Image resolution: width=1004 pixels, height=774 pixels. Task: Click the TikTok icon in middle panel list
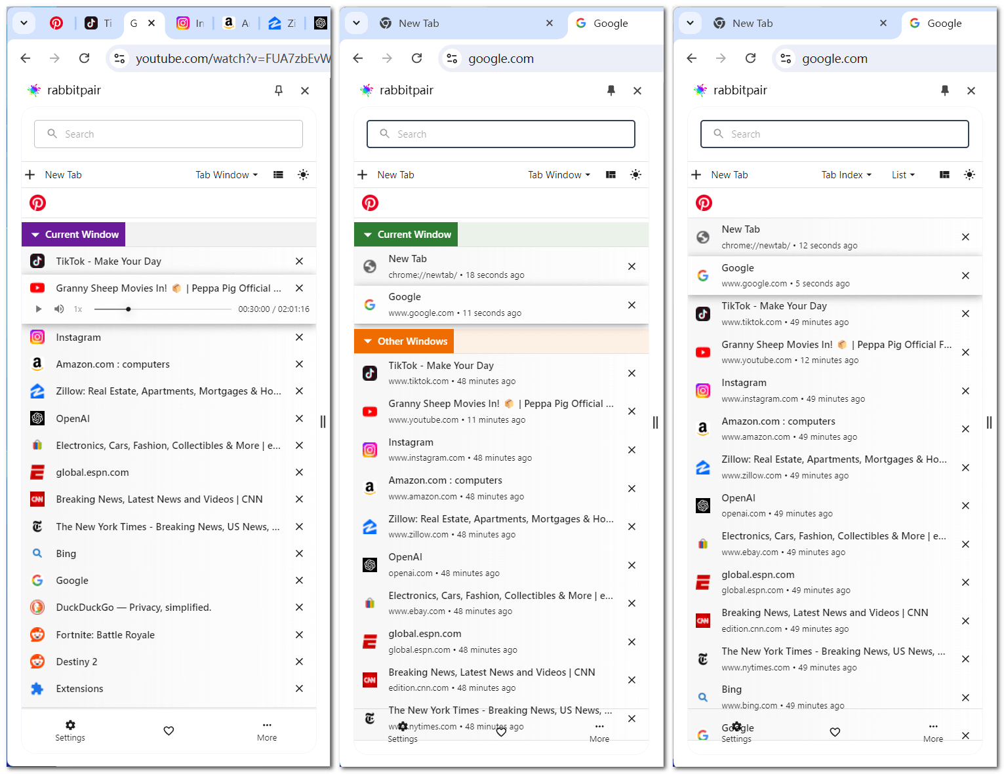click(370, 373)
